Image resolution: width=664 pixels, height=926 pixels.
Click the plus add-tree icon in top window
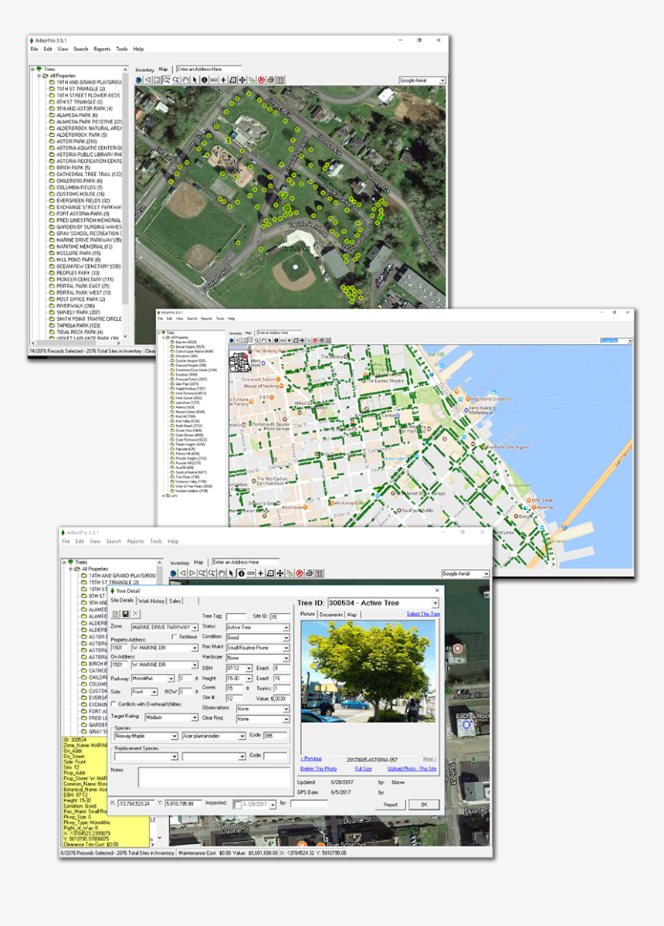[223, 80]
